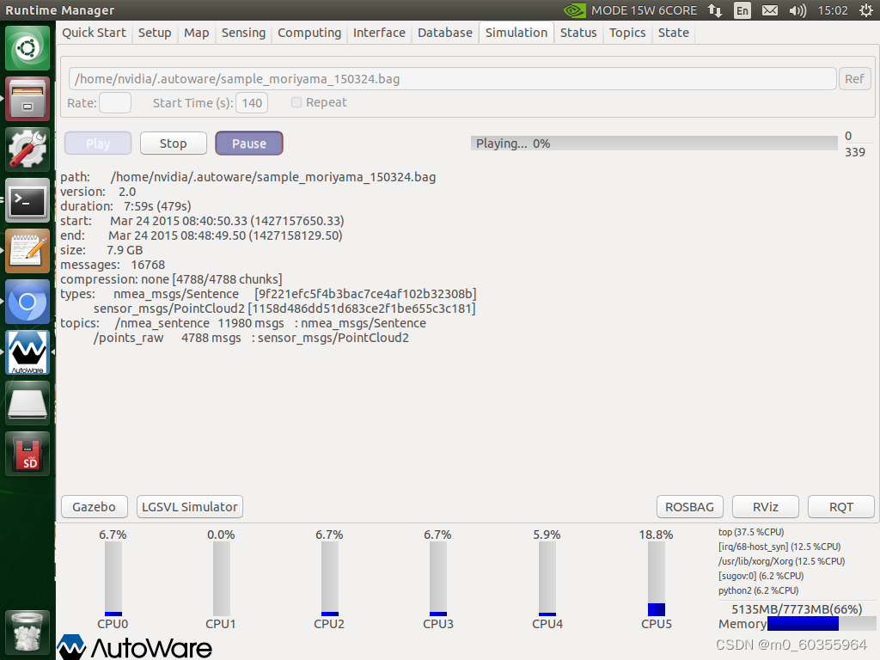Viewport: 880px width, 660px height.
Task: Open the En keyboard input indicator
Action: tap(742, 10)
